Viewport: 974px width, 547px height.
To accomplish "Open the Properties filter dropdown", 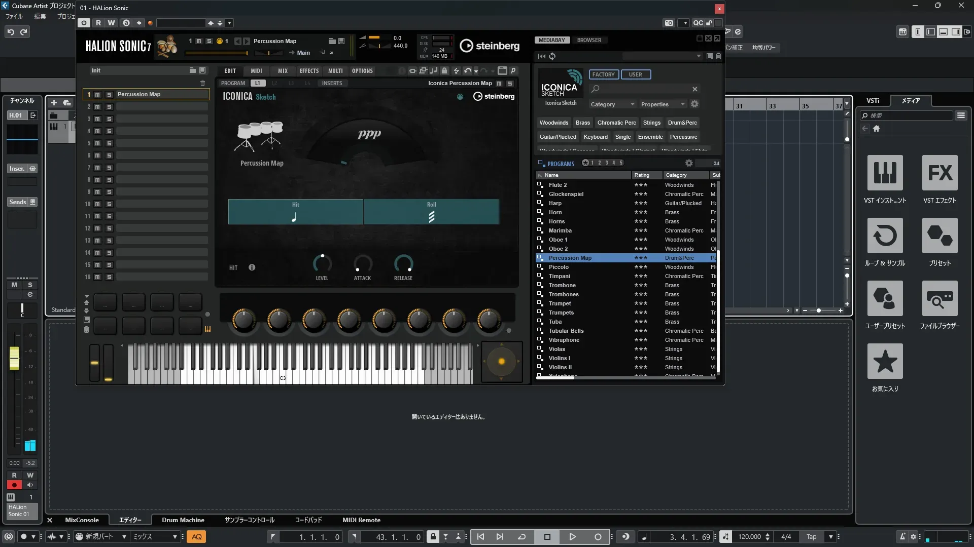I will (663, 104).
